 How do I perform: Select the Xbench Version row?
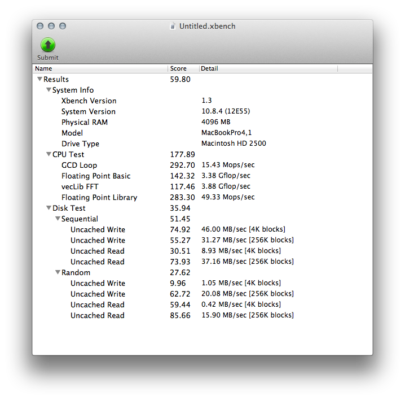pyautogui.click(x=202, y=101)
